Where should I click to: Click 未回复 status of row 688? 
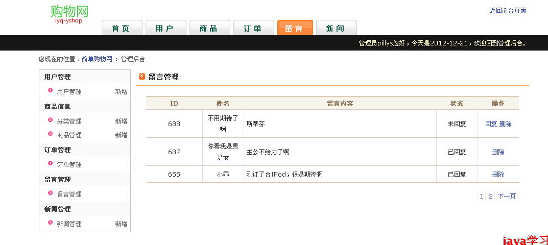pyautogui.click(x=457, y=124)
